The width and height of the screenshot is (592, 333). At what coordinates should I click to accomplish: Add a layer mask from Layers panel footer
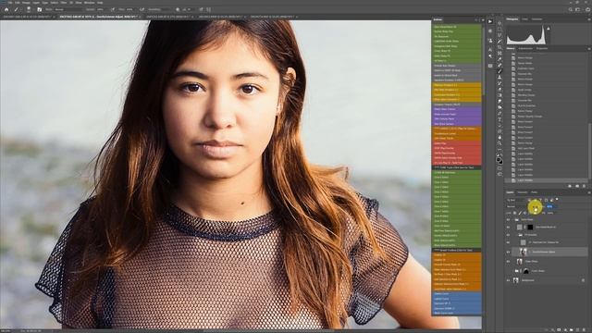coord(559,329)
